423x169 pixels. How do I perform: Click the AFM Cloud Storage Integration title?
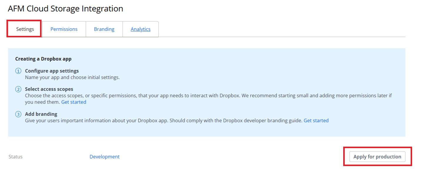pyautogui.click(x=65, y=9)
